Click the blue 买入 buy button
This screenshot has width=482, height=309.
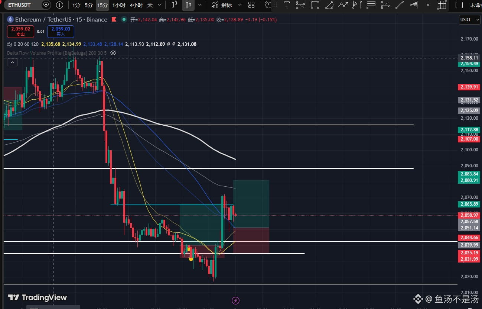pyautogui.click(x=61, y=32)
